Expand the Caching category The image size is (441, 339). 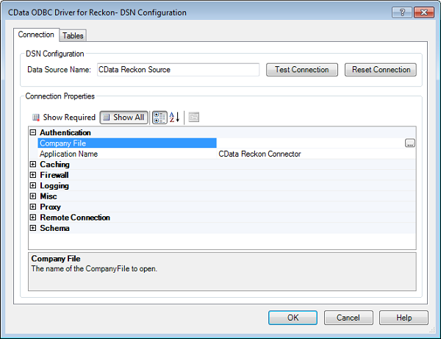click(x=33, y=164)
